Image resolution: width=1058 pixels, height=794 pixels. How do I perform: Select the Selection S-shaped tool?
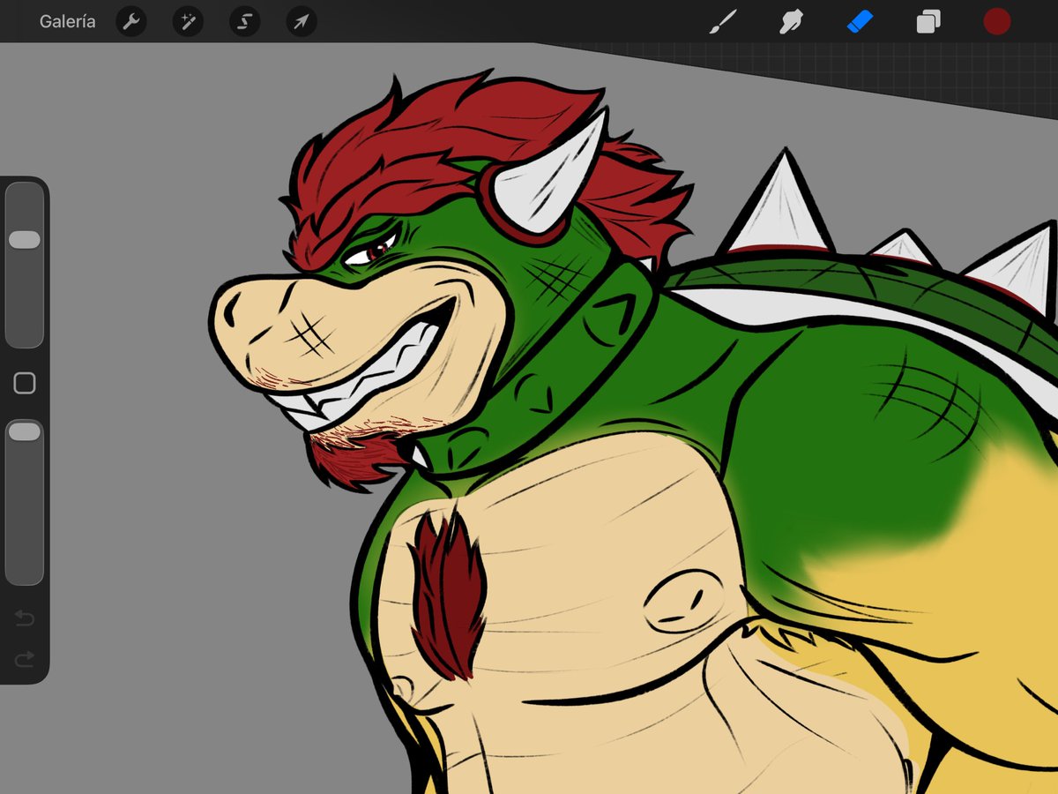pos(244,22)
